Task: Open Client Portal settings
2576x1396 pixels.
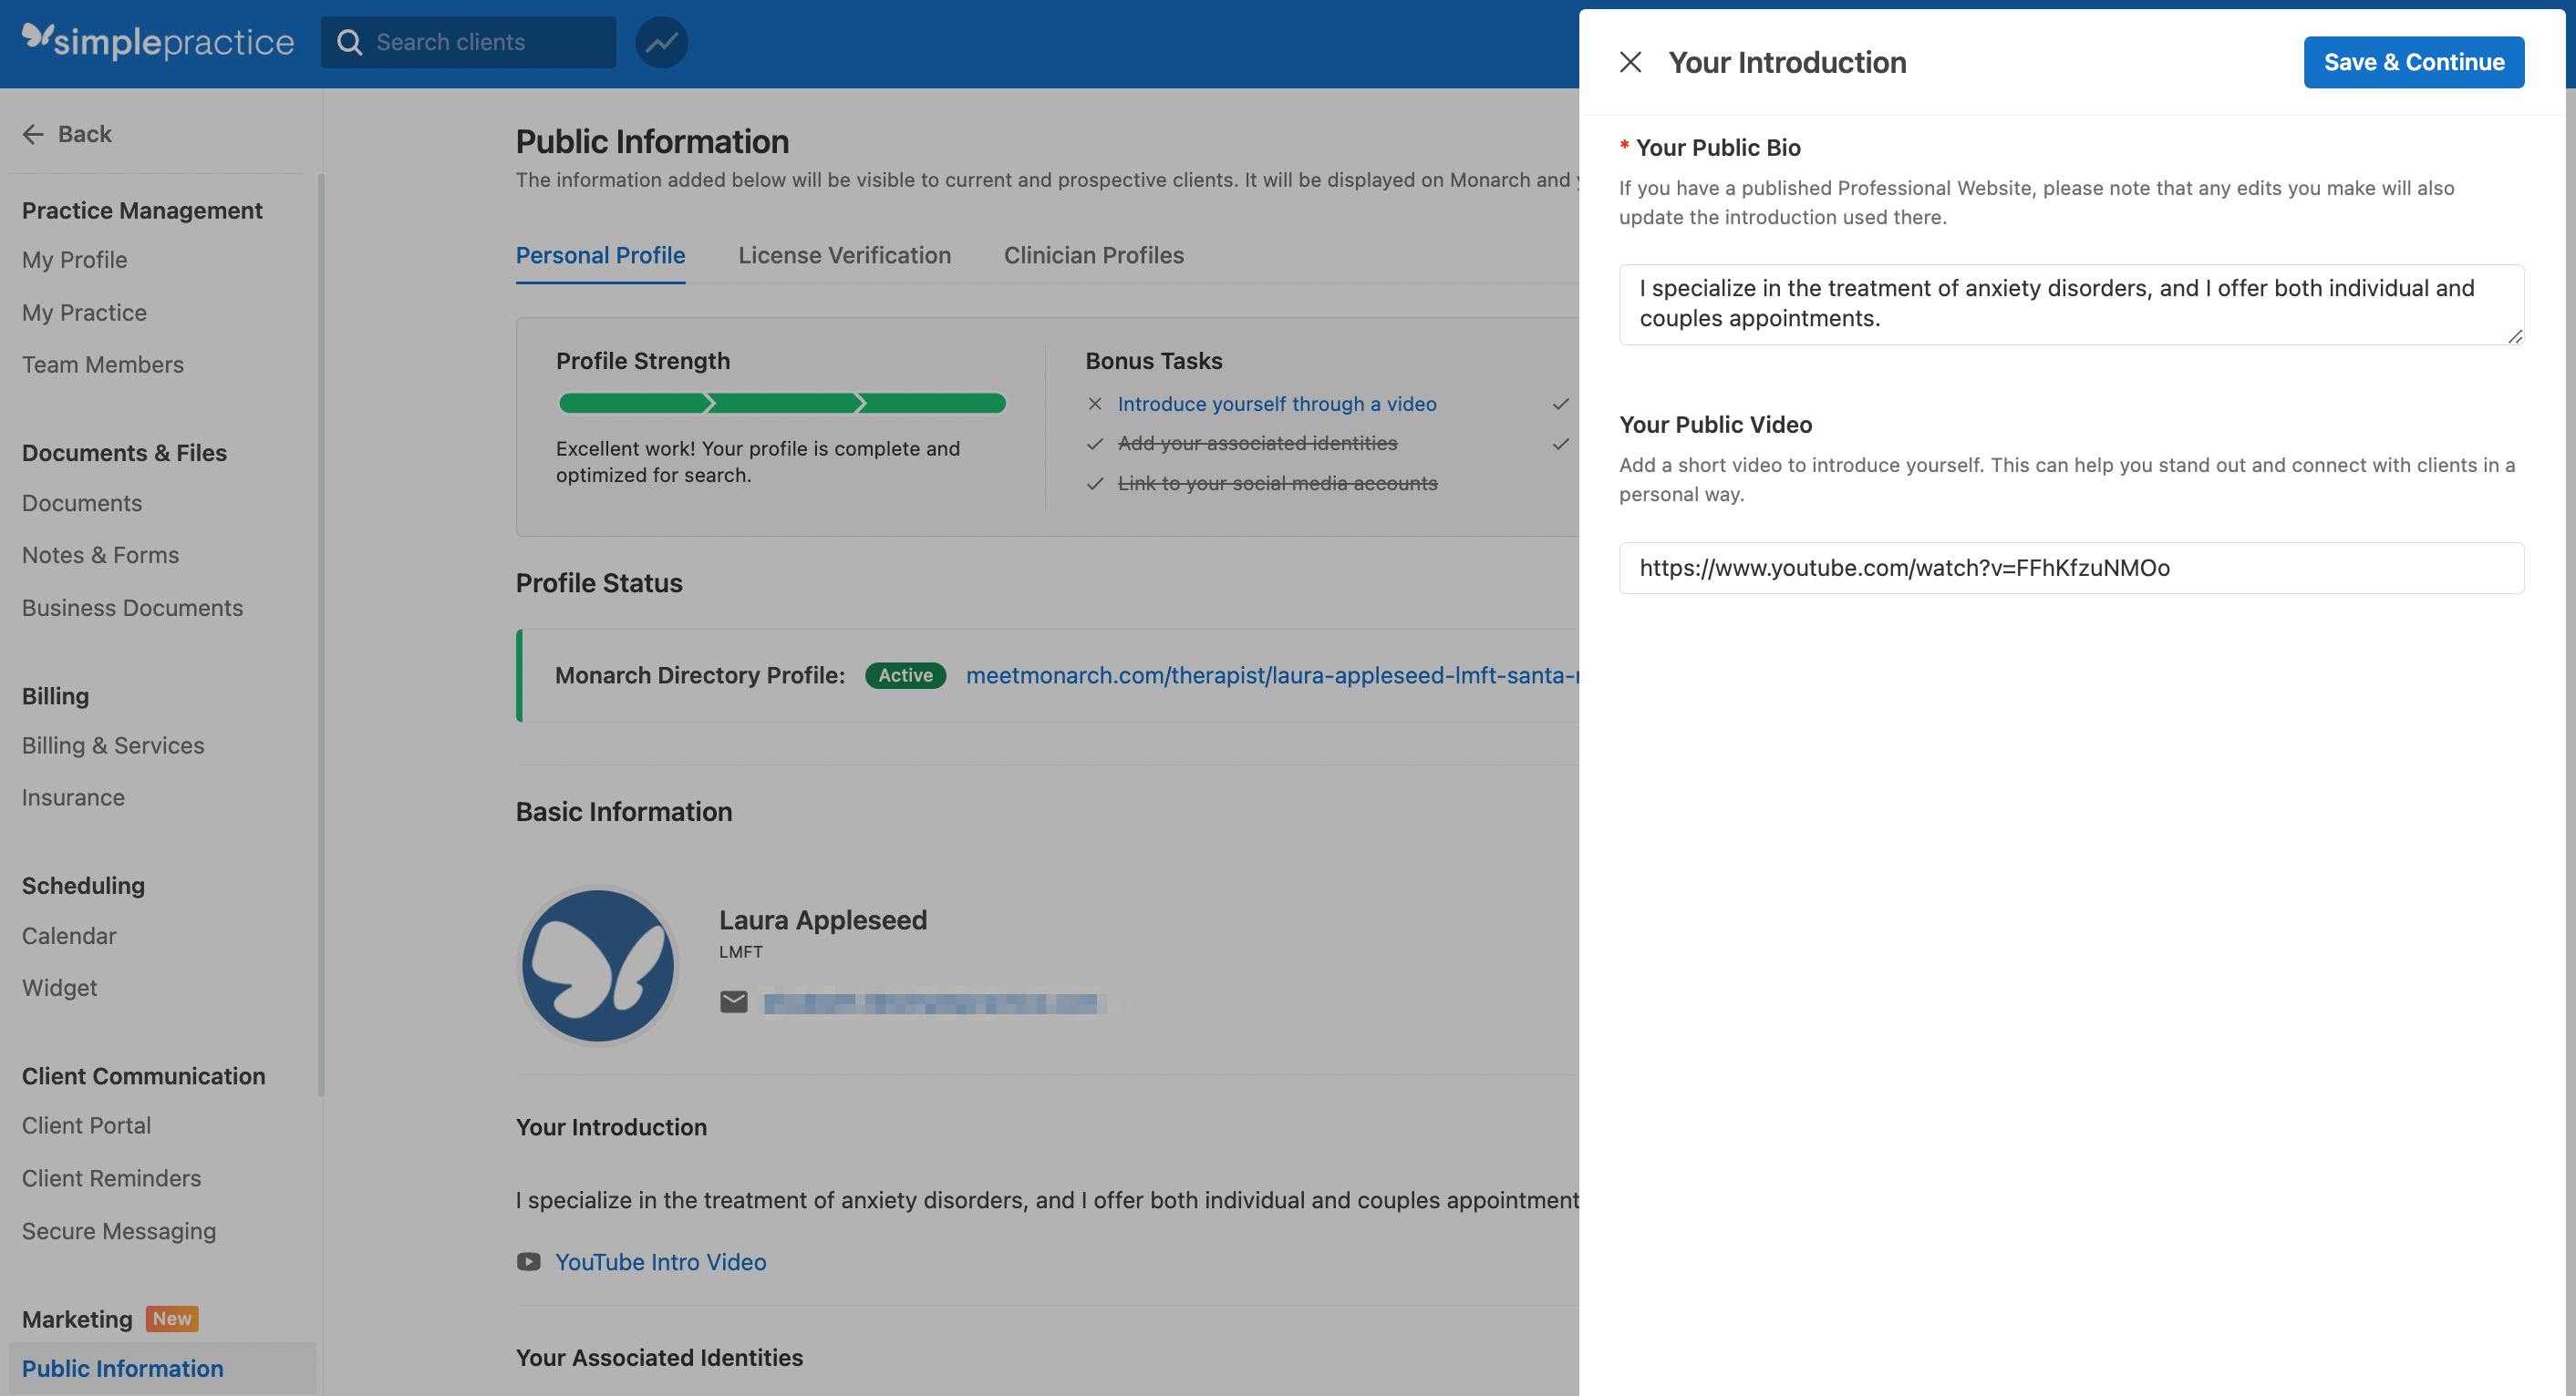Action: tap(86, 1125)
